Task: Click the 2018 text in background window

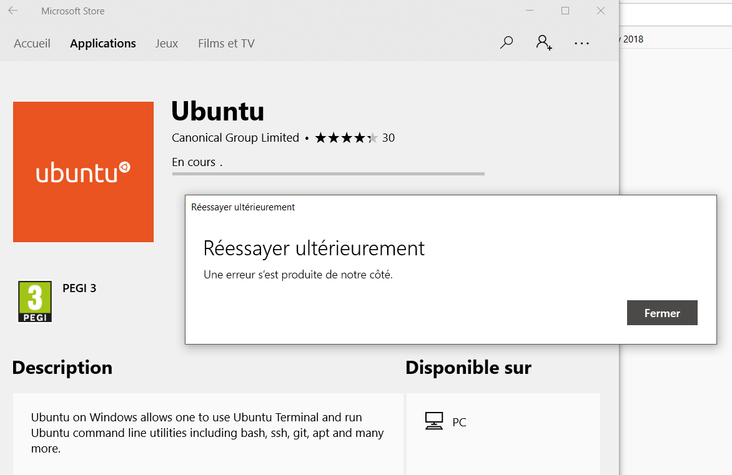Action: click(633, 39)
